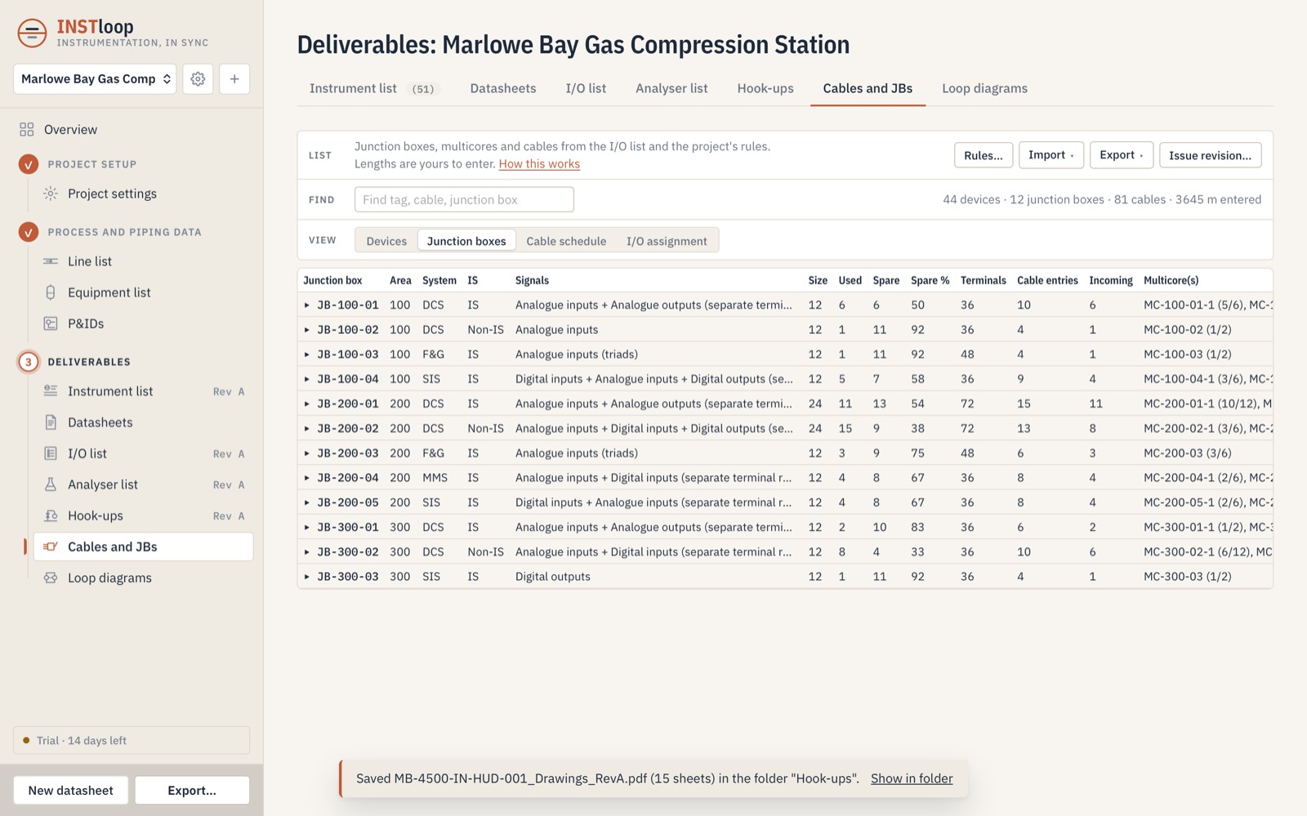
Task: Switch view to I/O assignment
Action: 667,241
